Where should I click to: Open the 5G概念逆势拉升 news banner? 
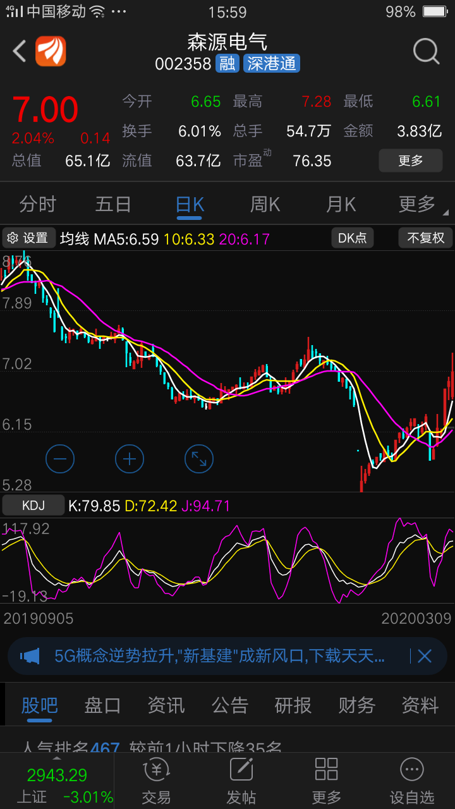pos(219,656)
